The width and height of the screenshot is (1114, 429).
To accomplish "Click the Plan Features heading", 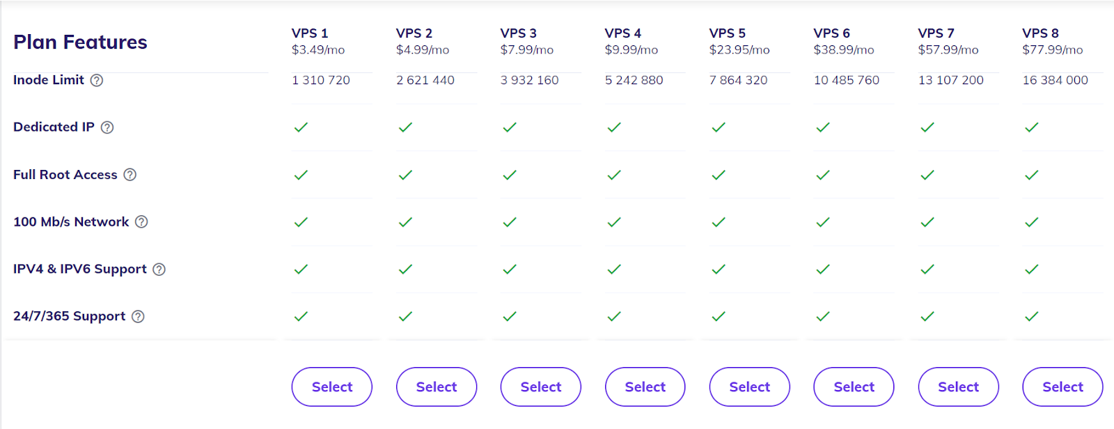I will tap(80, 42).
